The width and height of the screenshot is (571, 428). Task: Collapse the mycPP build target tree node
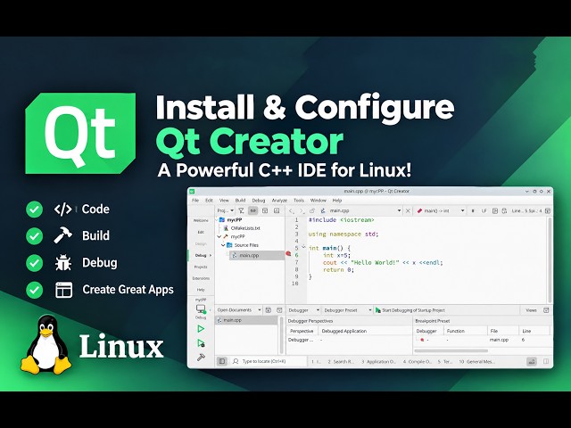[219, 236]
